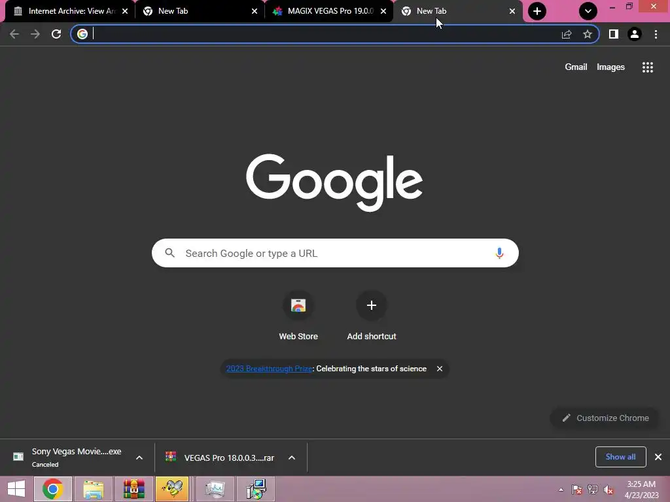The width and height of the screenshot is (670, 502).
Task: Close the downloads bar
Action: (658, 457)
